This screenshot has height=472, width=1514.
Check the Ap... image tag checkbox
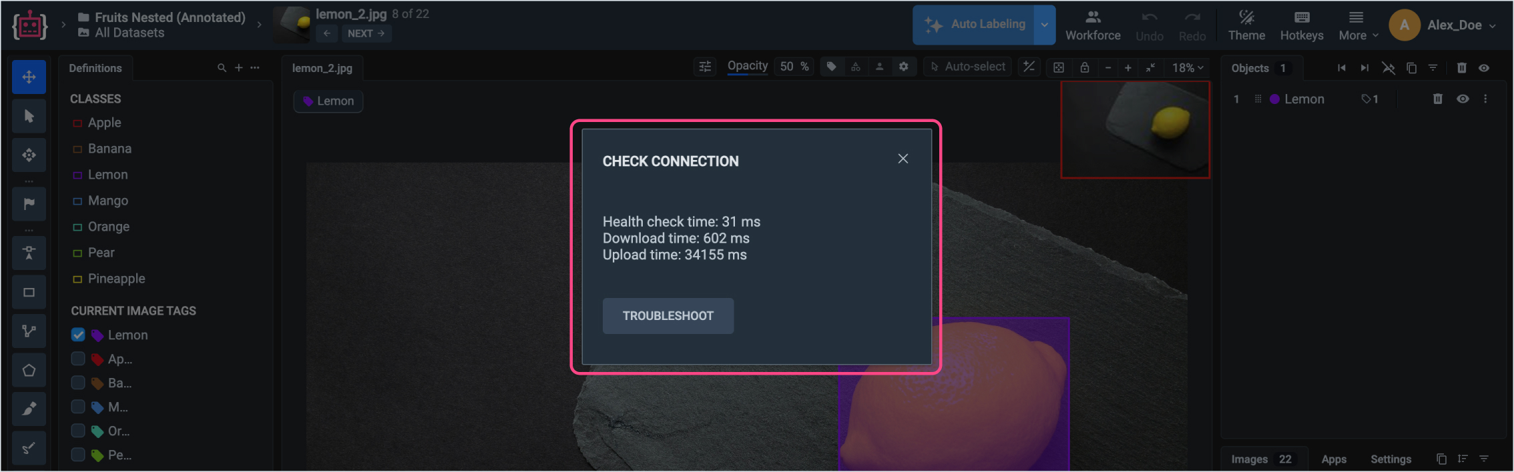(78, 359)
